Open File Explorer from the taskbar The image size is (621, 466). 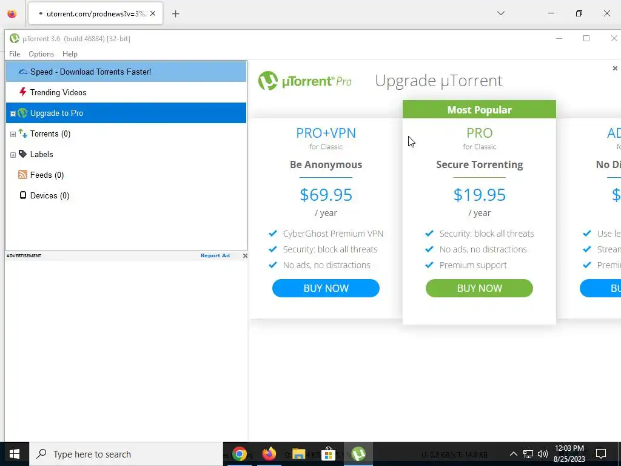coord(299,454)
